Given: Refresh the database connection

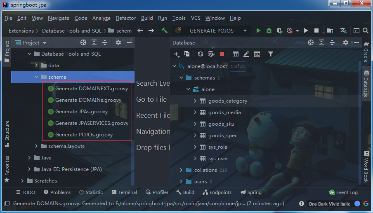Looking at the screenshot, I should tap(201, 54).
